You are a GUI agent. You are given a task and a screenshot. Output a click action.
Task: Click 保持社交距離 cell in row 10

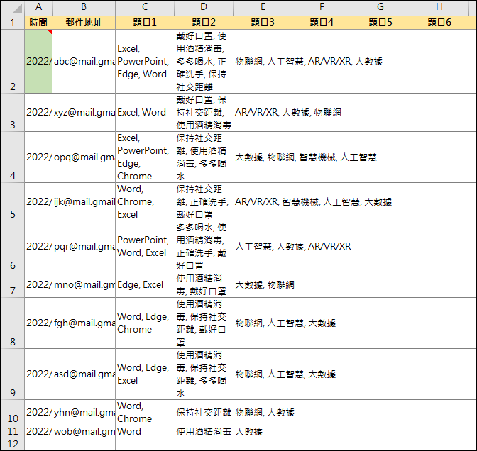click(204, 413)
